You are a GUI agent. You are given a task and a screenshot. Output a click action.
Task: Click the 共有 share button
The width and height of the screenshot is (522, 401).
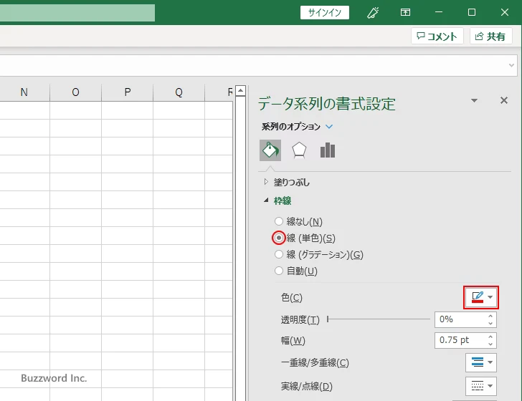point(490,37)
